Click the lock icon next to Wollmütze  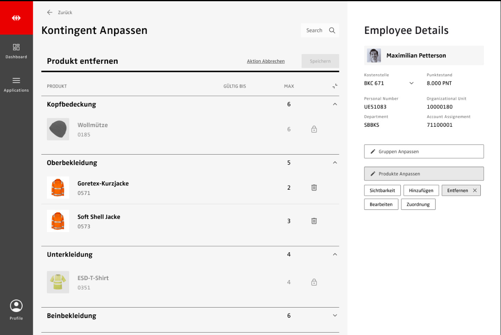(x=314, y=130)
